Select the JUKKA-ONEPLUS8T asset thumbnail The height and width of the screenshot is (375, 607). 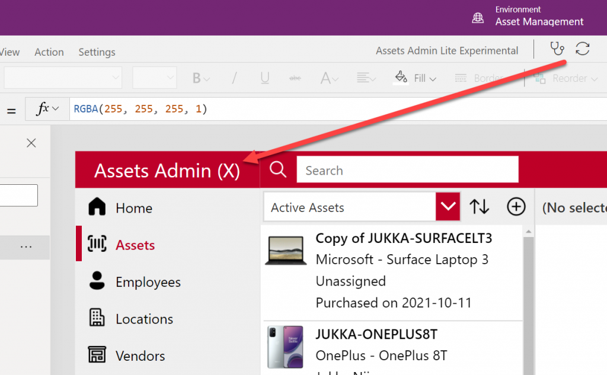pos(285,347)
